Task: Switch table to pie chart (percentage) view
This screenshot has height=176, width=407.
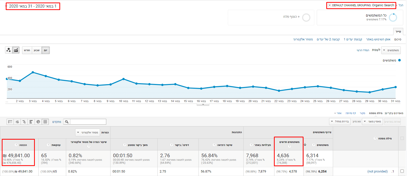Action: click(x=38, y=122)
